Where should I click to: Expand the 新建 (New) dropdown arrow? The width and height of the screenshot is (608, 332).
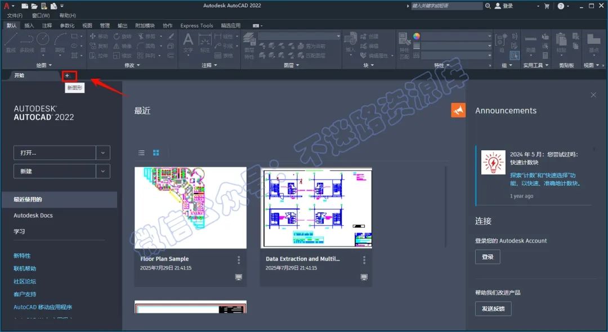(103, 171)
